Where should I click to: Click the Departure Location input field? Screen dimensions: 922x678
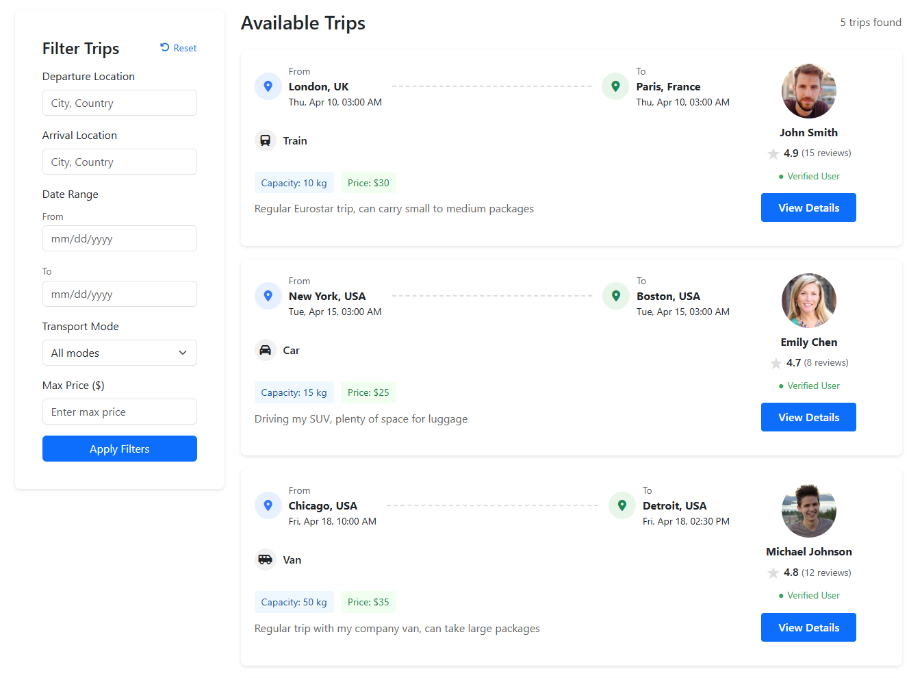point(119,103)
